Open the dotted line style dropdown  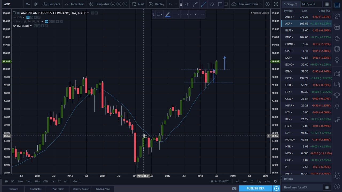pyautogui.click(x=184, y=14)
